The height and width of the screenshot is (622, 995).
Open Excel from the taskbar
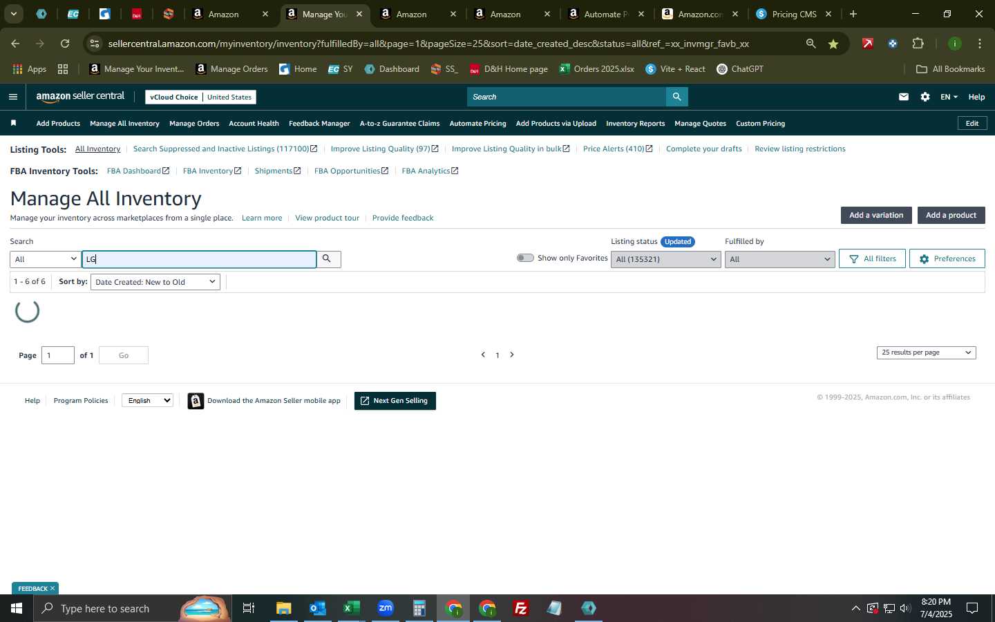click(352, 608)
